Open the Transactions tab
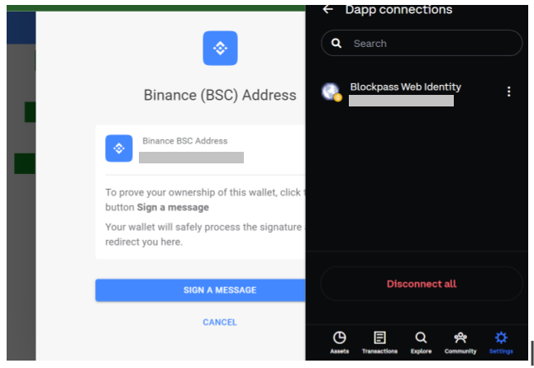This screenshot has height=368, width=534. click(379, 342)
